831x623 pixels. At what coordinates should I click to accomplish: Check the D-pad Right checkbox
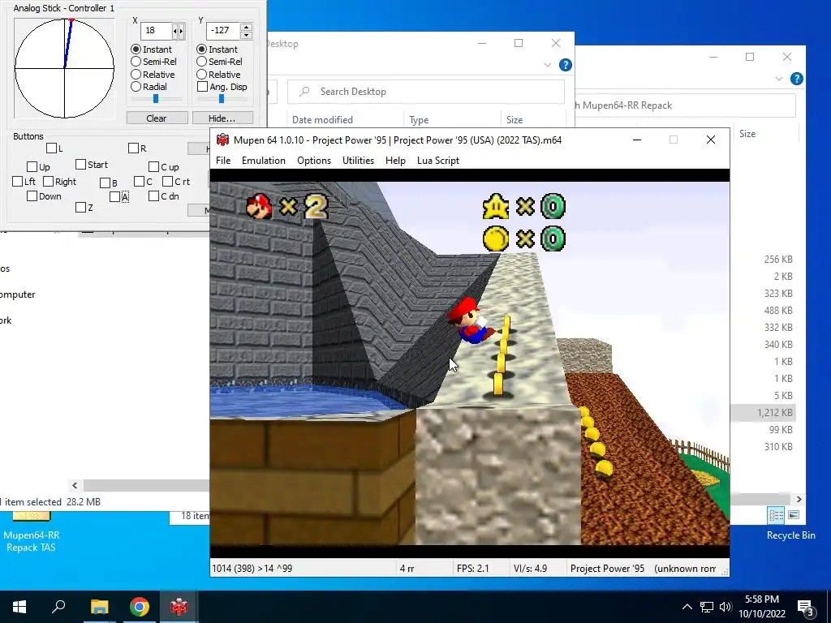(48, 181)
